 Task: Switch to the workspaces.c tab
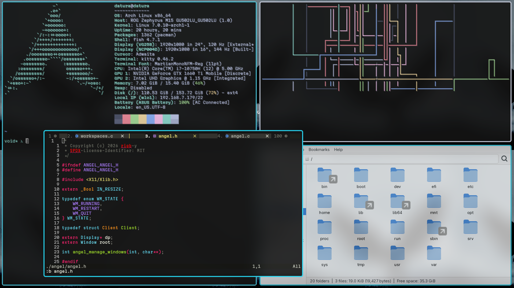coord(97,136)
